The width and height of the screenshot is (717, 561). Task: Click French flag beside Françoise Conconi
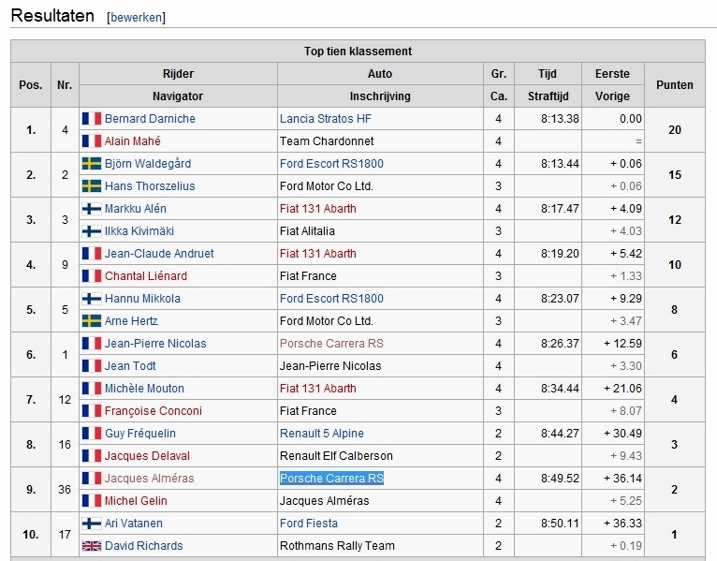[x=92, y=410]
